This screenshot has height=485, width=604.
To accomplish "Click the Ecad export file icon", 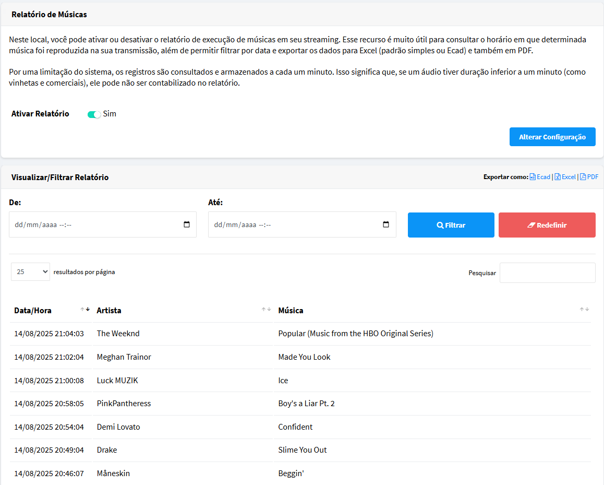I will click(x=533, y=177).
